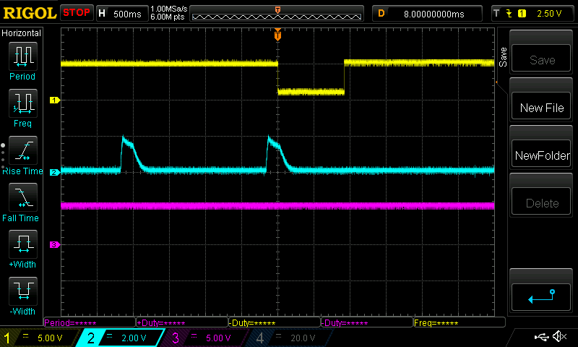Click the New File button
The width and height of the screenshot is (578, 347).
click(541, 106)
